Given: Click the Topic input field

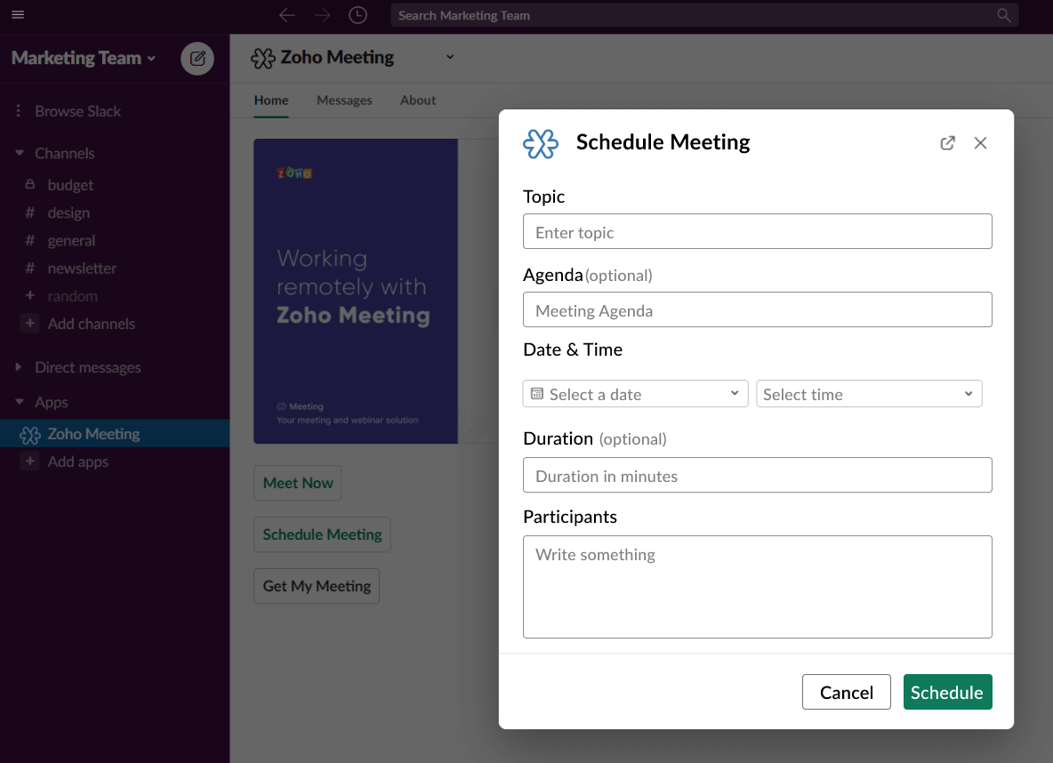Looking at the screenshot, I should 757,231.
